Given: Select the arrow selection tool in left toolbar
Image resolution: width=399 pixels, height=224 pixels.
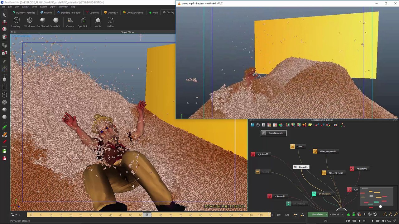Looking at the screenshot, I should click(x=4, y=15).
